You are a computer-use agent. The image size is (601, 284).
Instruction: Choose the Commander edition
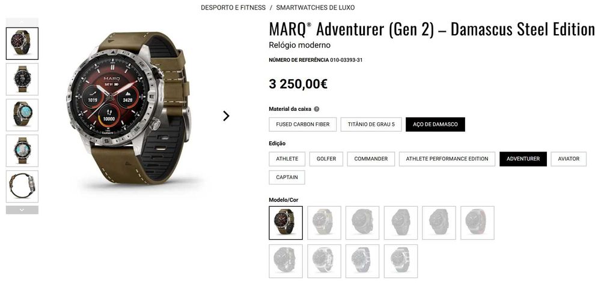pos(371,159)
